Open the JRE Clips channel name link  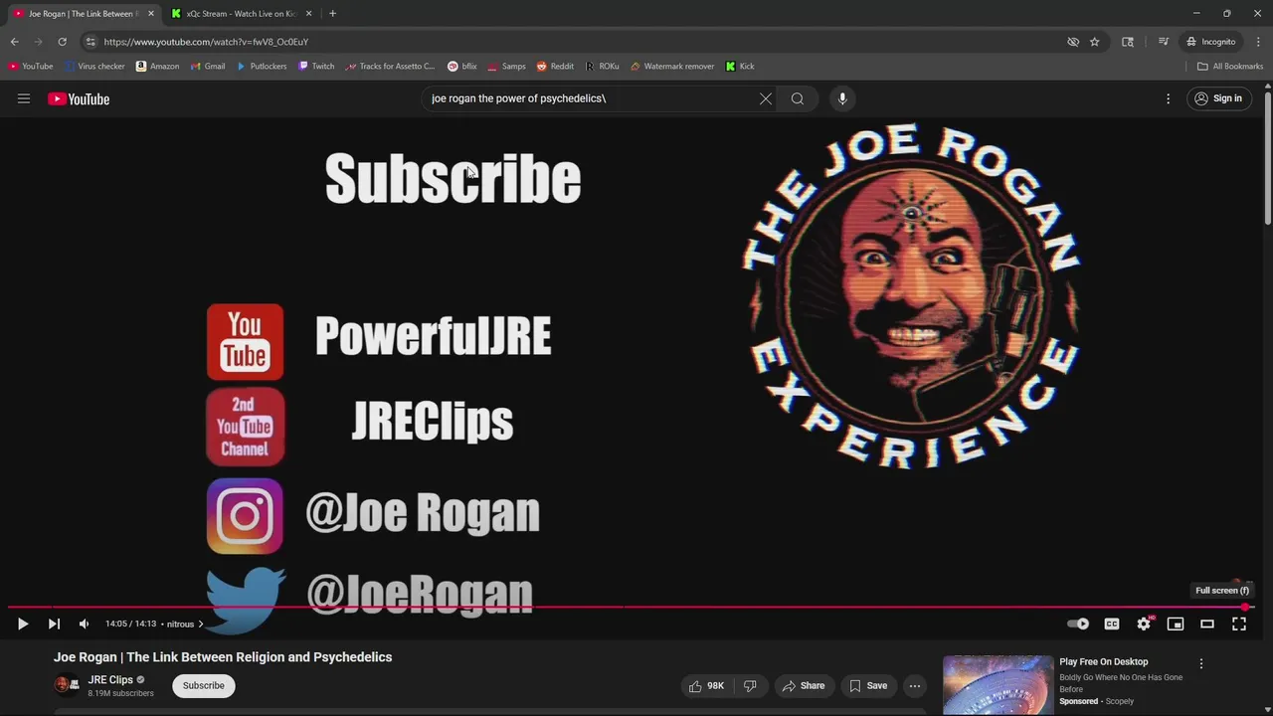pos(110,679)
